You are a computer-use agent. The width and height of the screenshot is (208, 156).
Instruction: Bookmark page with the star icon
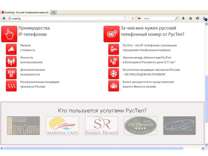tap(125, 19)
